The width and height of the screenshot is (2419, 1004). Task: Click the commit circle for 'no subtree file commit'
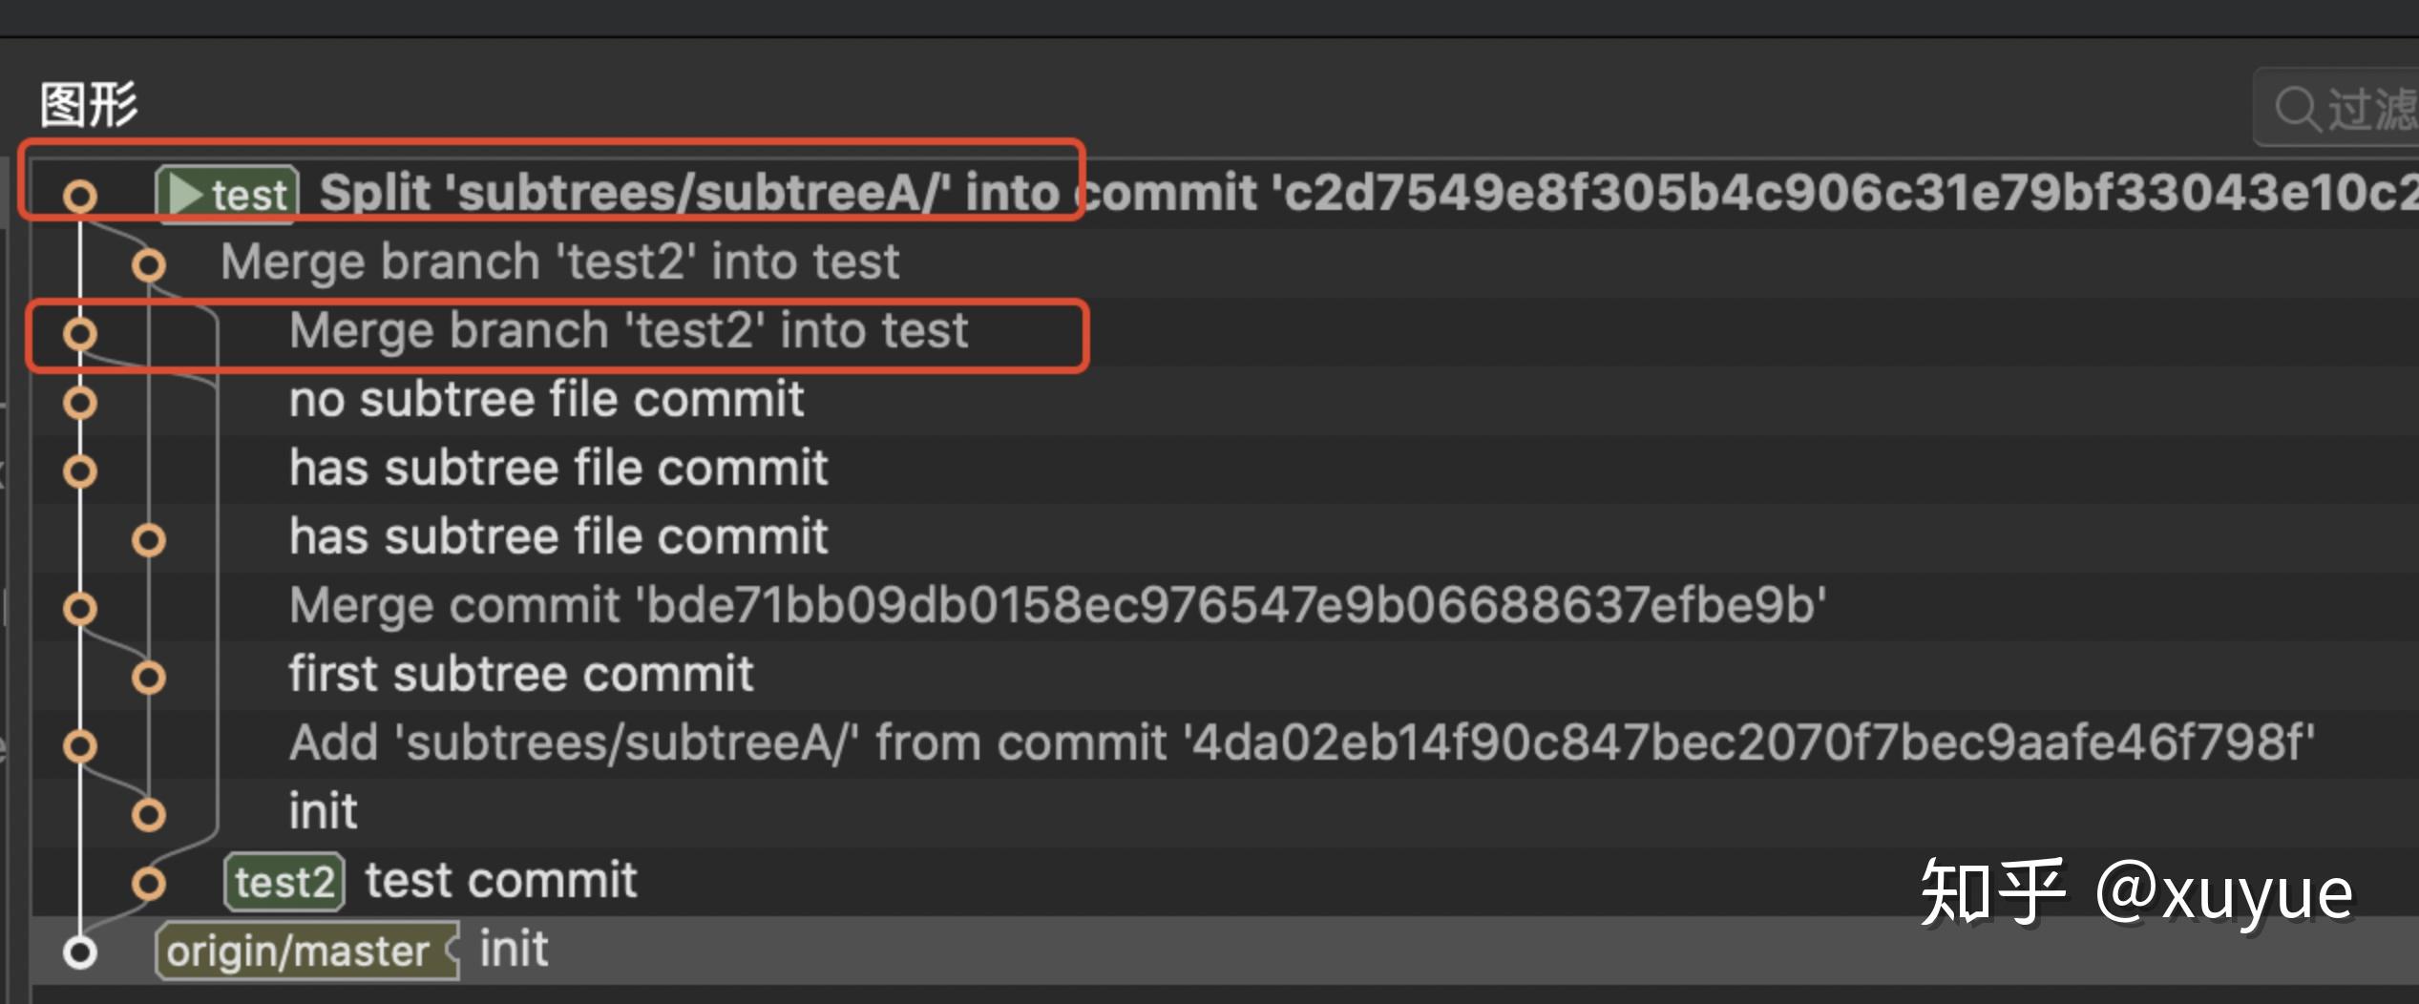click(81, 401)
